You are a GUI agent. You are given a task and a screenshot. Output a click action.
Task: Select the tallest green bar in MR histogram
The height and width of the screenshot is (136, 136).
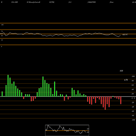[8, 86]
